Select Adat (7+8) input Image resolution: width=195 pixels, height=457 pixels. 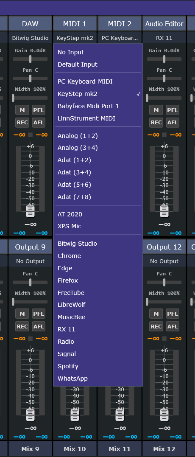point(98,197)
